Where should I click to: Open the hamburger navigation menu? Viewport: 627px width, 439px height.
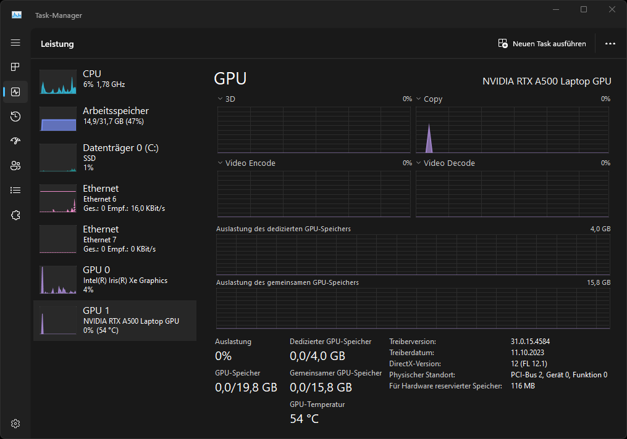pos(15,43)
